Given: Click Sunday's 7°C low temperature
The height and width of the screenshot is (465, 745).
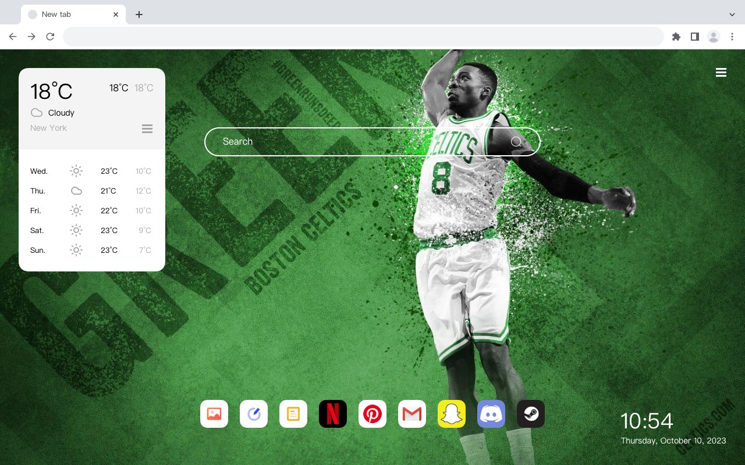Looking at the screenshot, I should tap(145, 250).
